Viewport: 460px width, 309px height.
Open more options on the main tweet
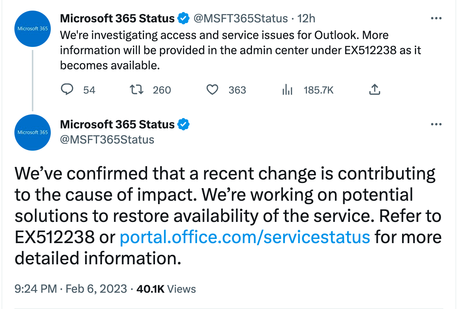[x=437, y=124]
